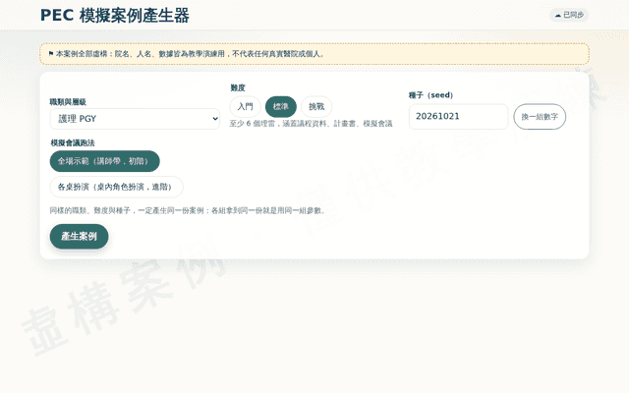
Task: Choose 全場示範 (講師帶，初階) mode
Action: pos(105,161)
